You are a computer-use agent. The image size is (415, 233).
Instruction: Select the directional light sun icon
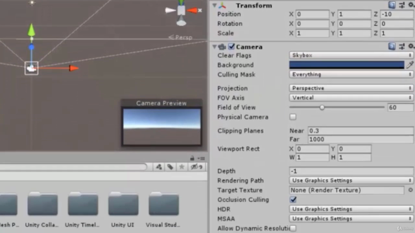pyautogui.click(x=32, y=3)
